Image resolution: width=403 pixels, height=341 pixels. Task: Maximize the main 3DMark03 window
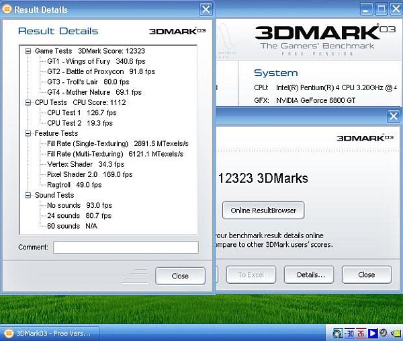(x=381, y=9)
